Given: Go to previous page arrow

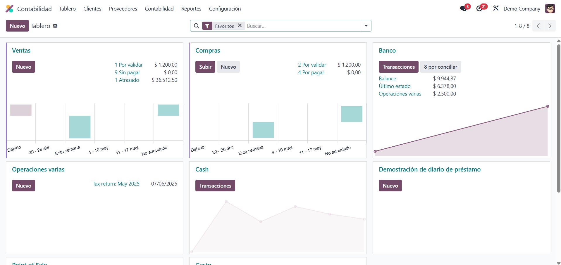Looking at the screenshot, I should (x=538, y=26).
